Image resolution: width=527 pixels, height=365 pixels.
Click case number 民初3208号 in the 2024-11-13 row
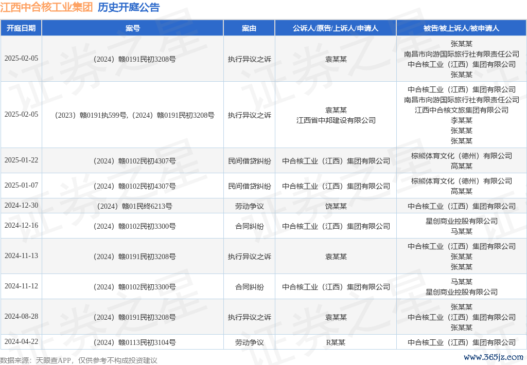point(134,257)
